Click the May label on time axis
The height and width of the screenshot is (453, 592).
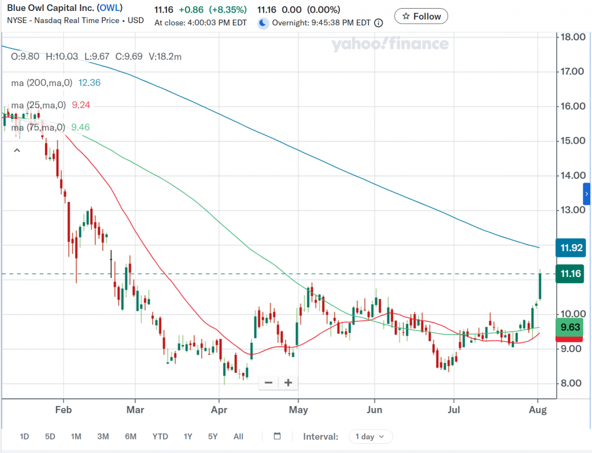[298, 410]
